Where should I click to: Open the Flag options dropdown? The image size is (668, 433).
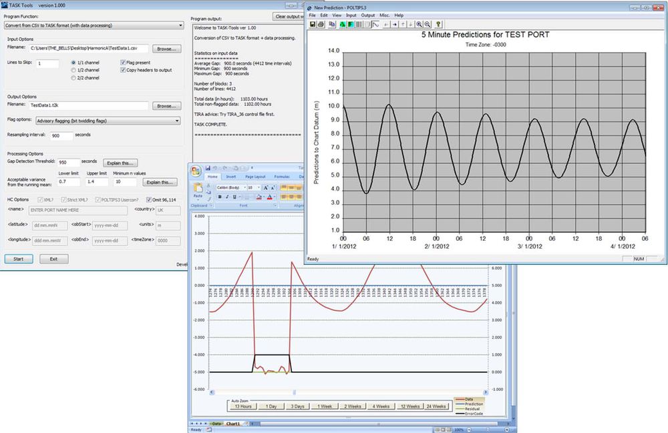point(177,121)
